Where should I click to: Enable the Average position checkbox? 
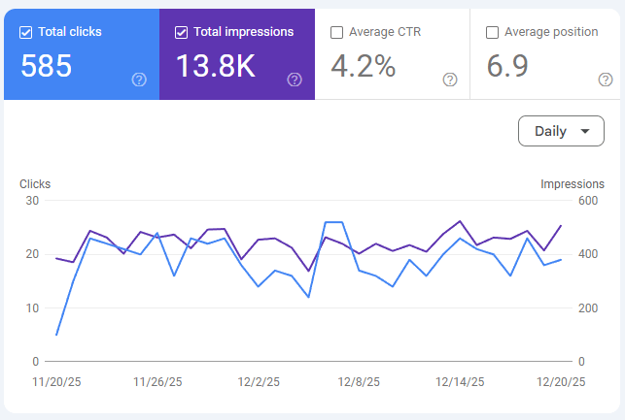click(x=492, y=32)
